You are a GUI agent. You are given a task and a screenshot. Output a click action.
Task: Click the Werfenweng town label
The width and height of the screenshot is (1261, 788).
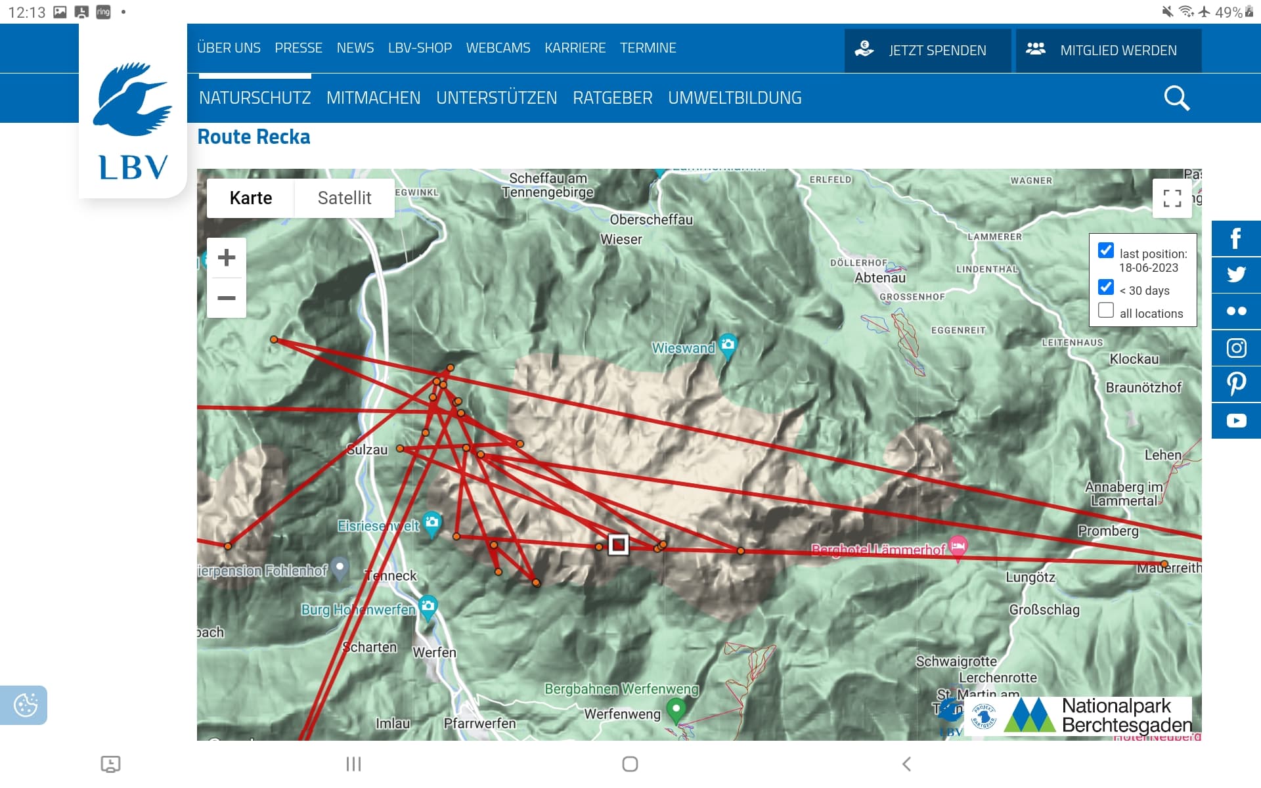point(622,714)
